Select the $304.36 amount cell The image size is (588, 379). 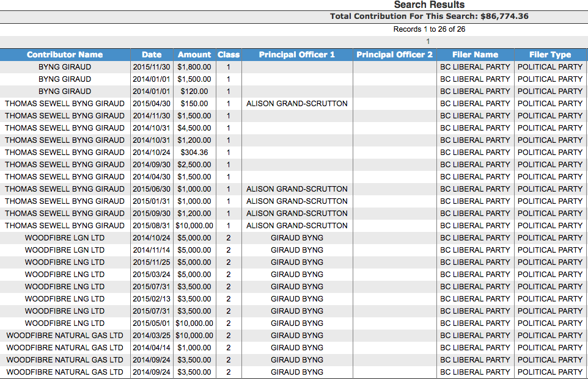194,153
